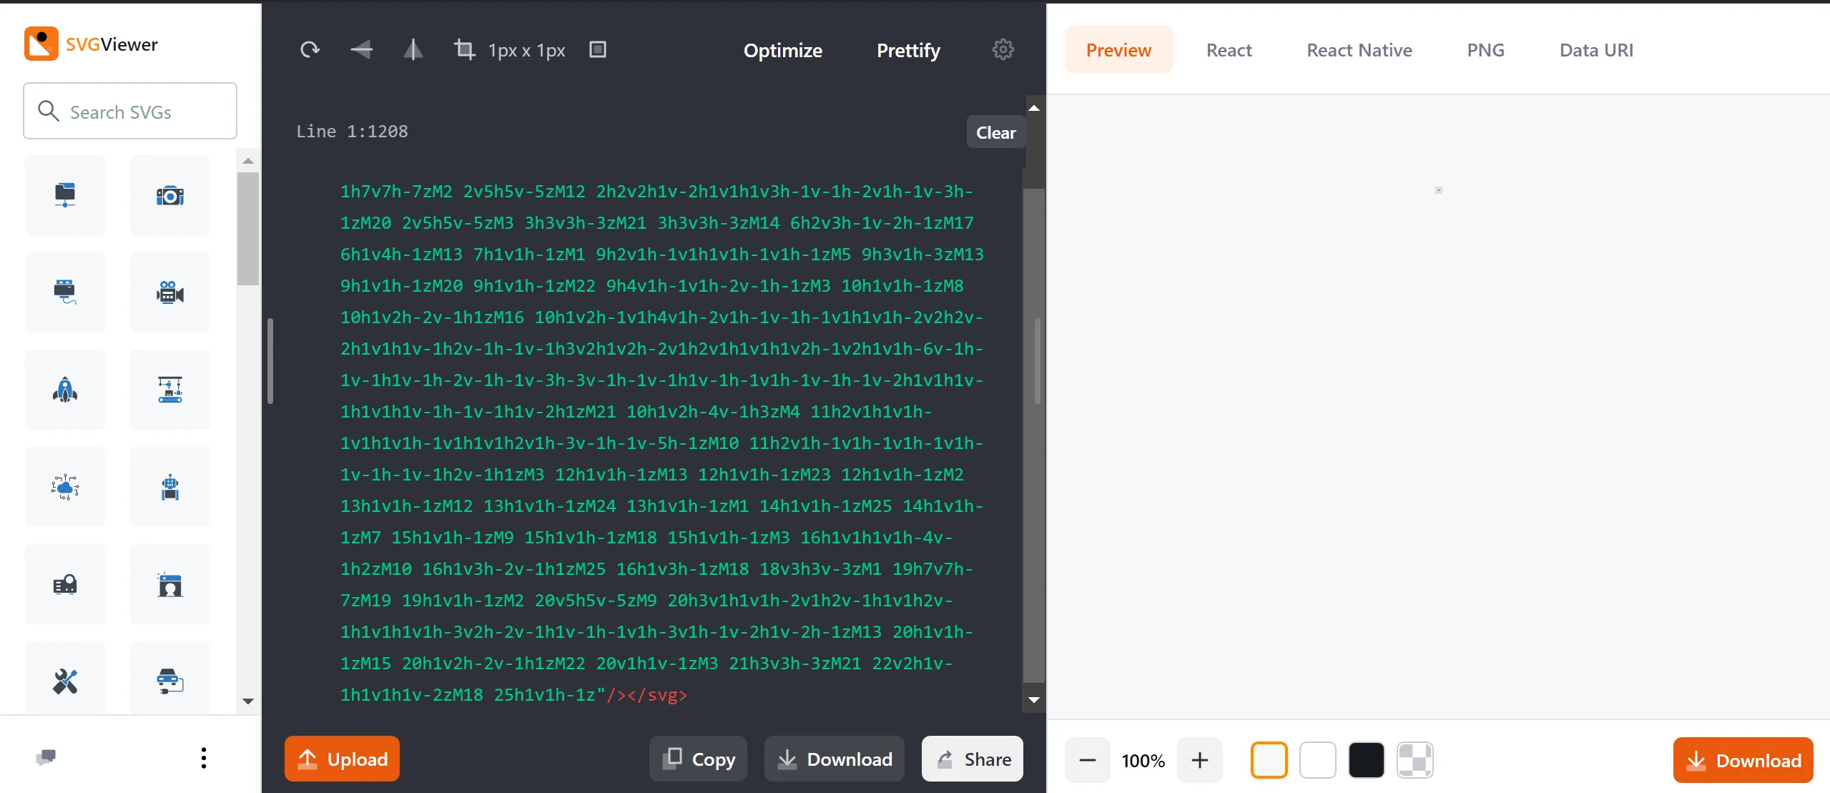Select the white background swatch
1830x793 pixels.
(1317, 760)
